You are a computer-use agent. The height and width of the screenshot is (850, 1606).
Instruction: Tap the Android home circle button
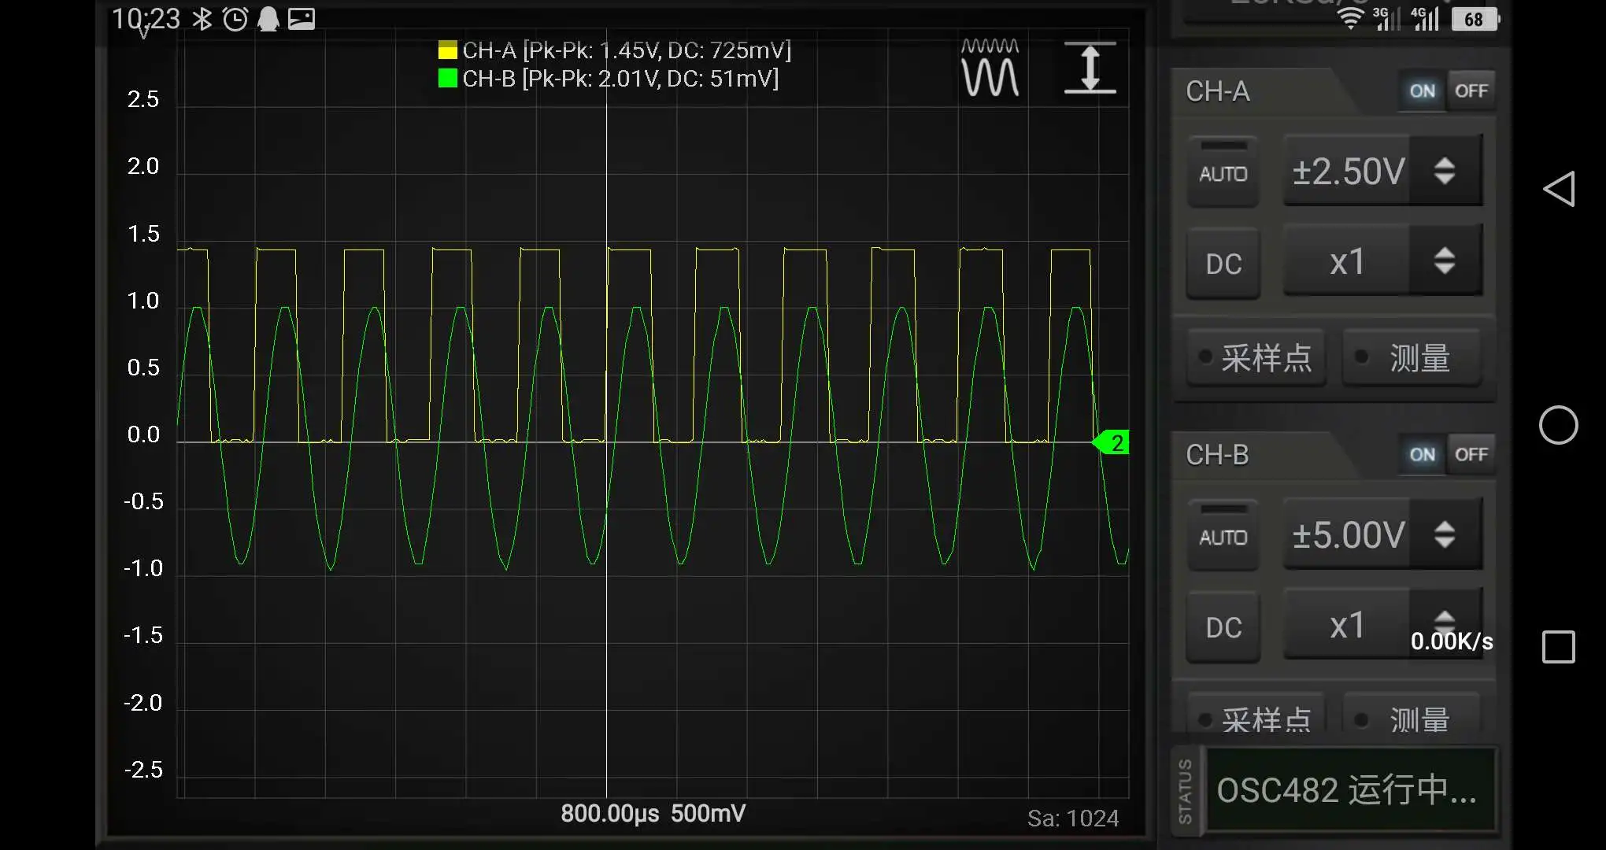pos(1559,426)
